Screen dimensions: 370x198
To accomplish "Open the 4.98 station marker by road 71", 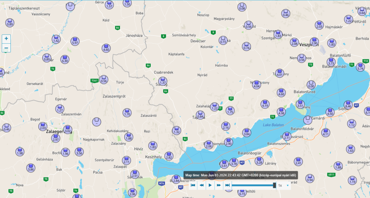I will coord(282,112).
